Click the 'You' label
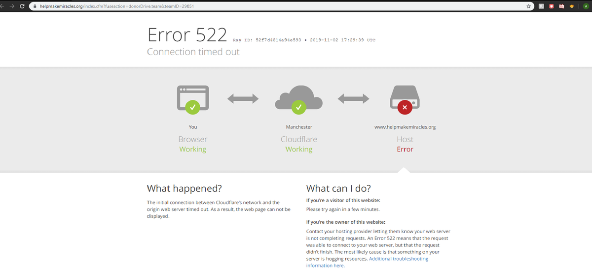Viewport: 592px width, 270px height. point(193,127)
